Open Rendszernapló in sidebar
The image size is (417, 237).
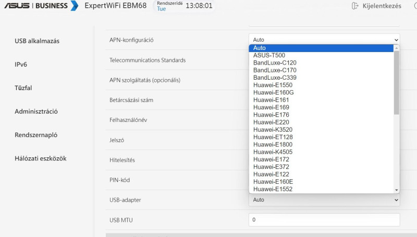[36, 135]
